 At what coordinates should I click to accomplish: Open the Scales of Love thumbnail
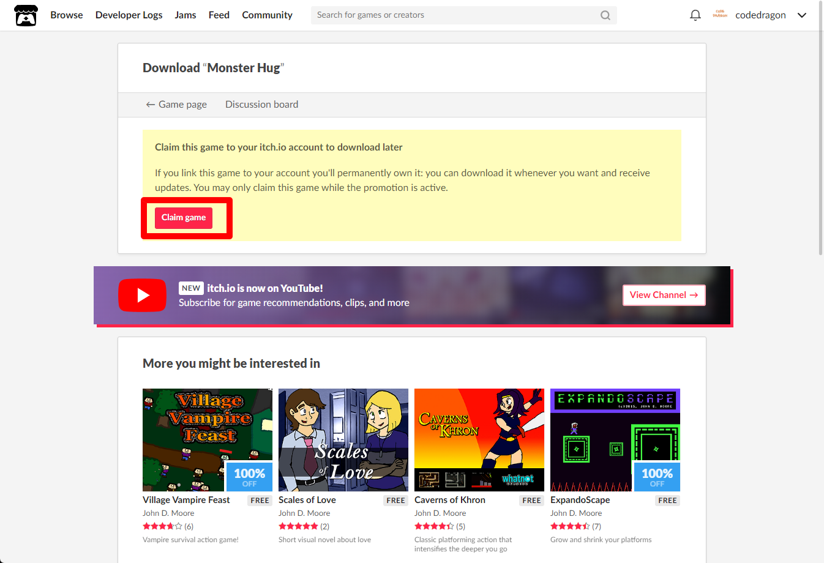[343, 440]
